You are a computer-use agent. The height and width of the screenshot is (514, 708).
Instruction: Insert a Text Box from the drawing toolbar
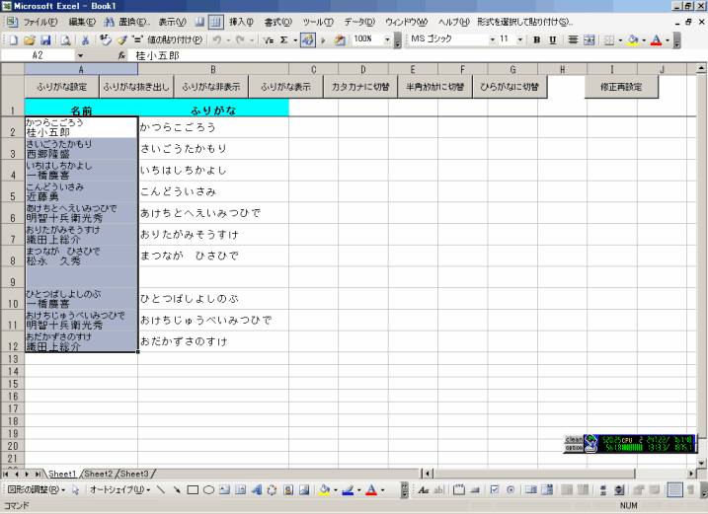point(224,489)
